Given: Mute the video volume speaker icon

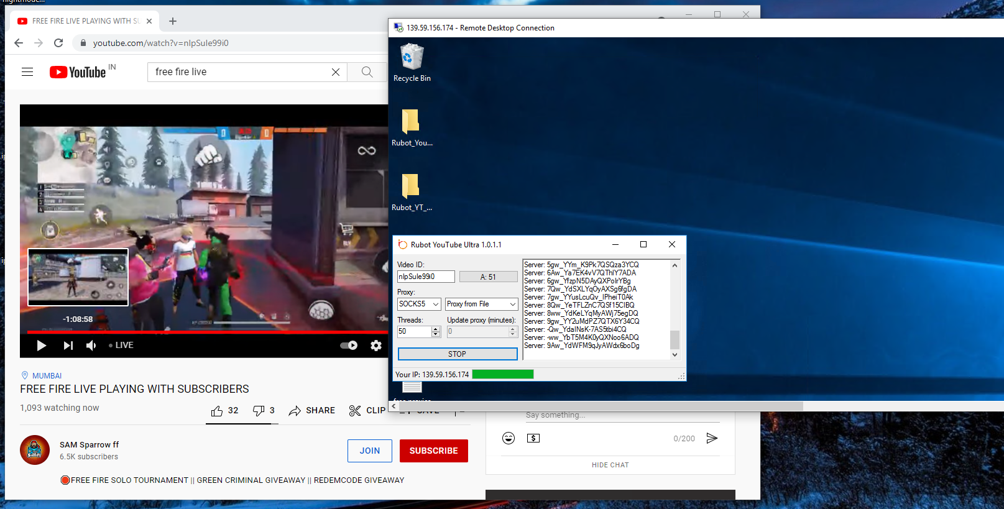Looking at the screenshot, I should [x=91, y=346].
